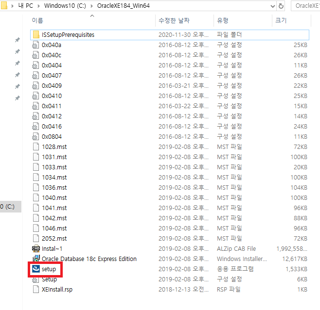Expand the Windows10 (C:) breadcrumb chevron
The height and width of the screenshot is (310, 320).
click(91, 6)
